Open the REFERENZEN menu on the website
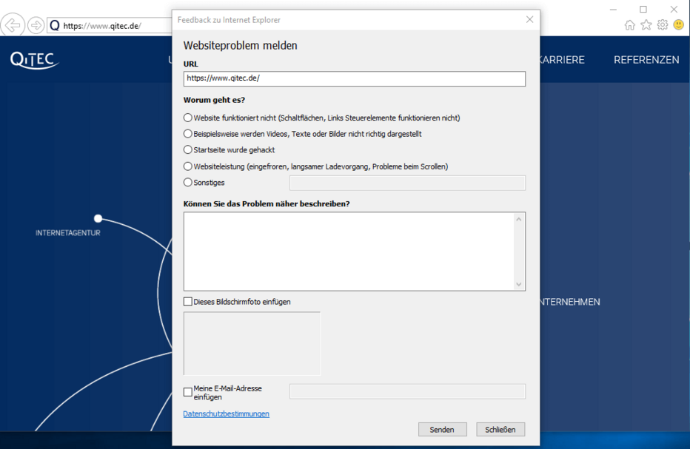The image size is (690, 449). pos(646,60)
